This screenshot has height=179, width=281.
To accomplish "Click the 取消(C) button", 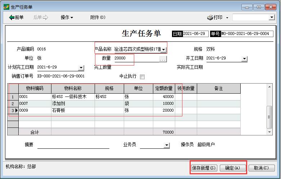I will tap(262, 168).
